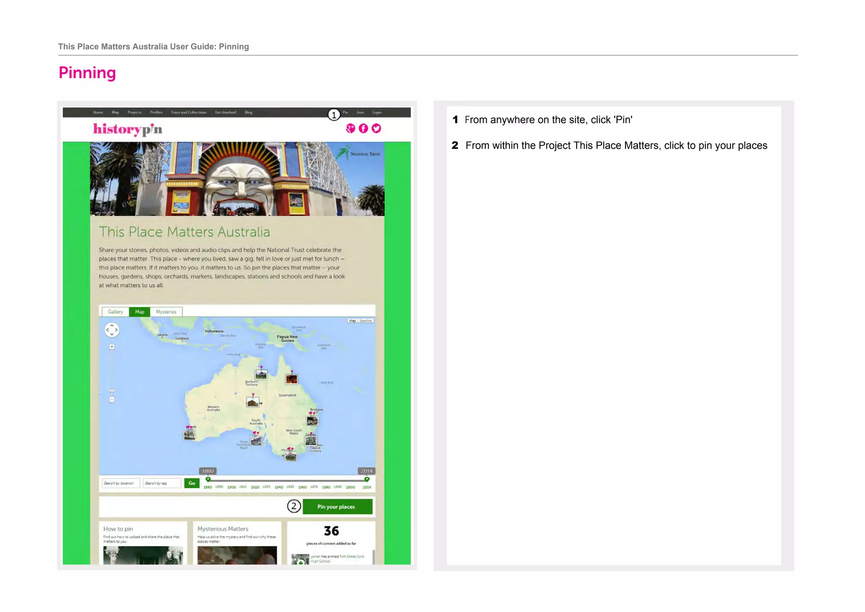The width and height of the screenshot is (865, 612).
Task: Click the 2000 tick on timeline
Action: tap(350, 487)
